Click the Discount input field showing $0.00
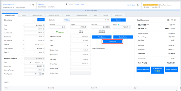181x91 pixels. coord(58,27)
